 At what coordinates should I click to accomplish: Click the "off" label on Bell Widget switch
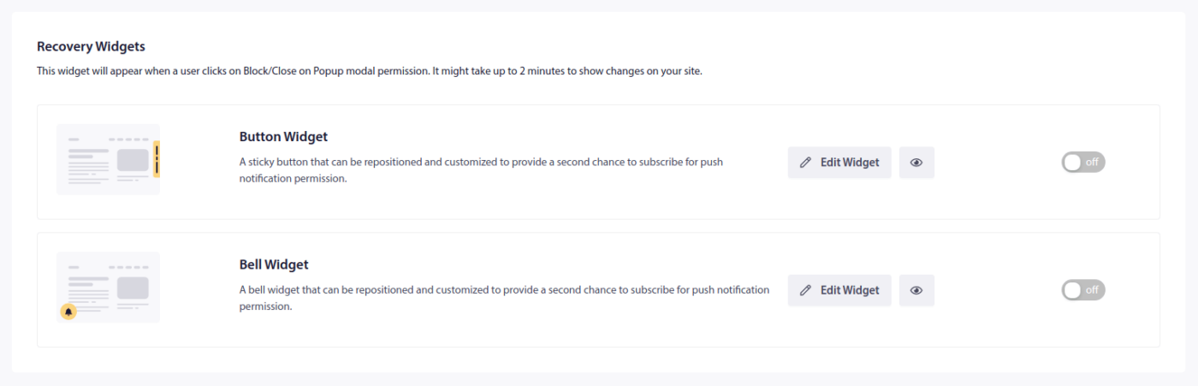pos(1092,290)
